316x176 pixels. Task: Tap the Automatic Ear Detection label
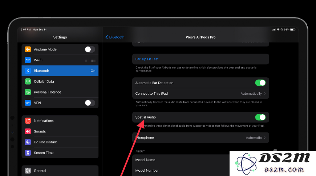154,83
